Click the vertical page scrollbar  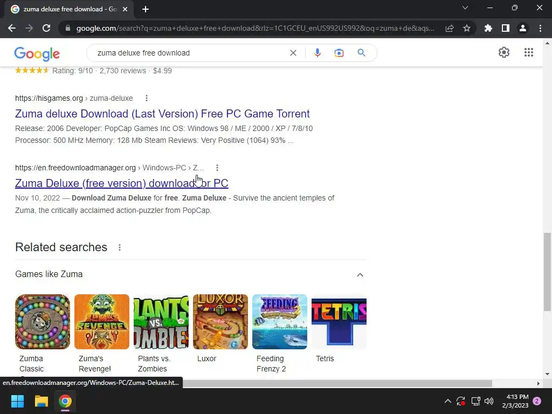547,272
